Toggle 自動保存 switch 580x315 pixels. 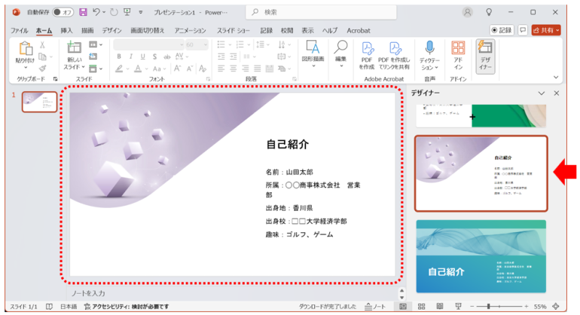63,12
